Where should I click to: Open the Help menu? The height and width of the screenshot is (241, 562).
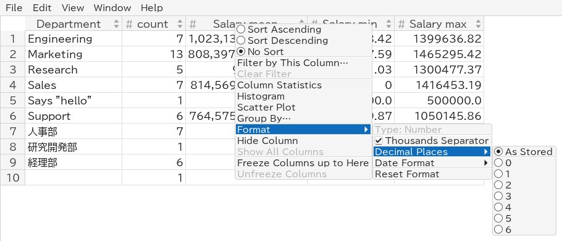[151, 7]
